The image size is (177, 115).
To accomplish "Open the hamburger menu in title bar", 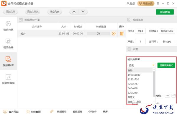I will coord(158,4).
